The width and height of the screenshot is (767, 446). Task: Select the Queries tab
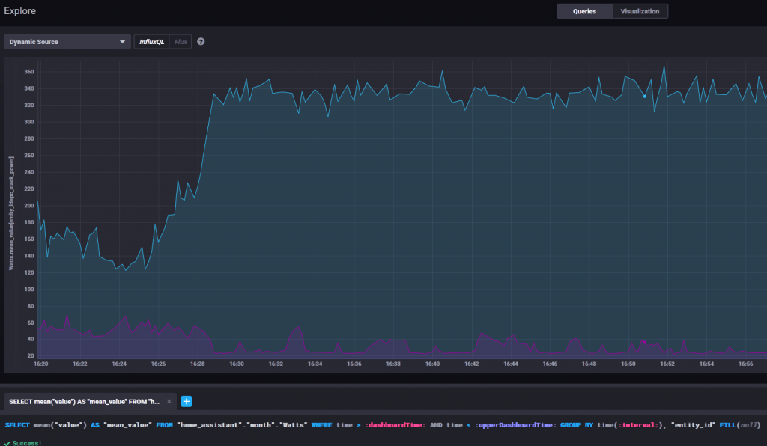[x=584, y=11]
